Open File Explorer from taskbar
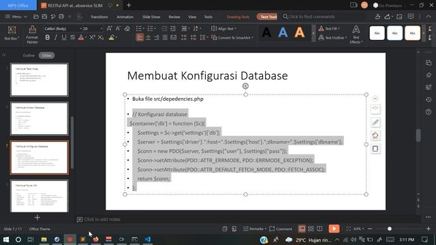 tap(44, 239)
